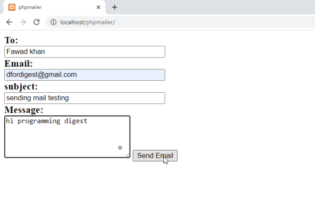This screenshot has width=315, height=214.
Task: Focus the address bar showing localhost/phpmailer/
Action: tap(181, 22)
